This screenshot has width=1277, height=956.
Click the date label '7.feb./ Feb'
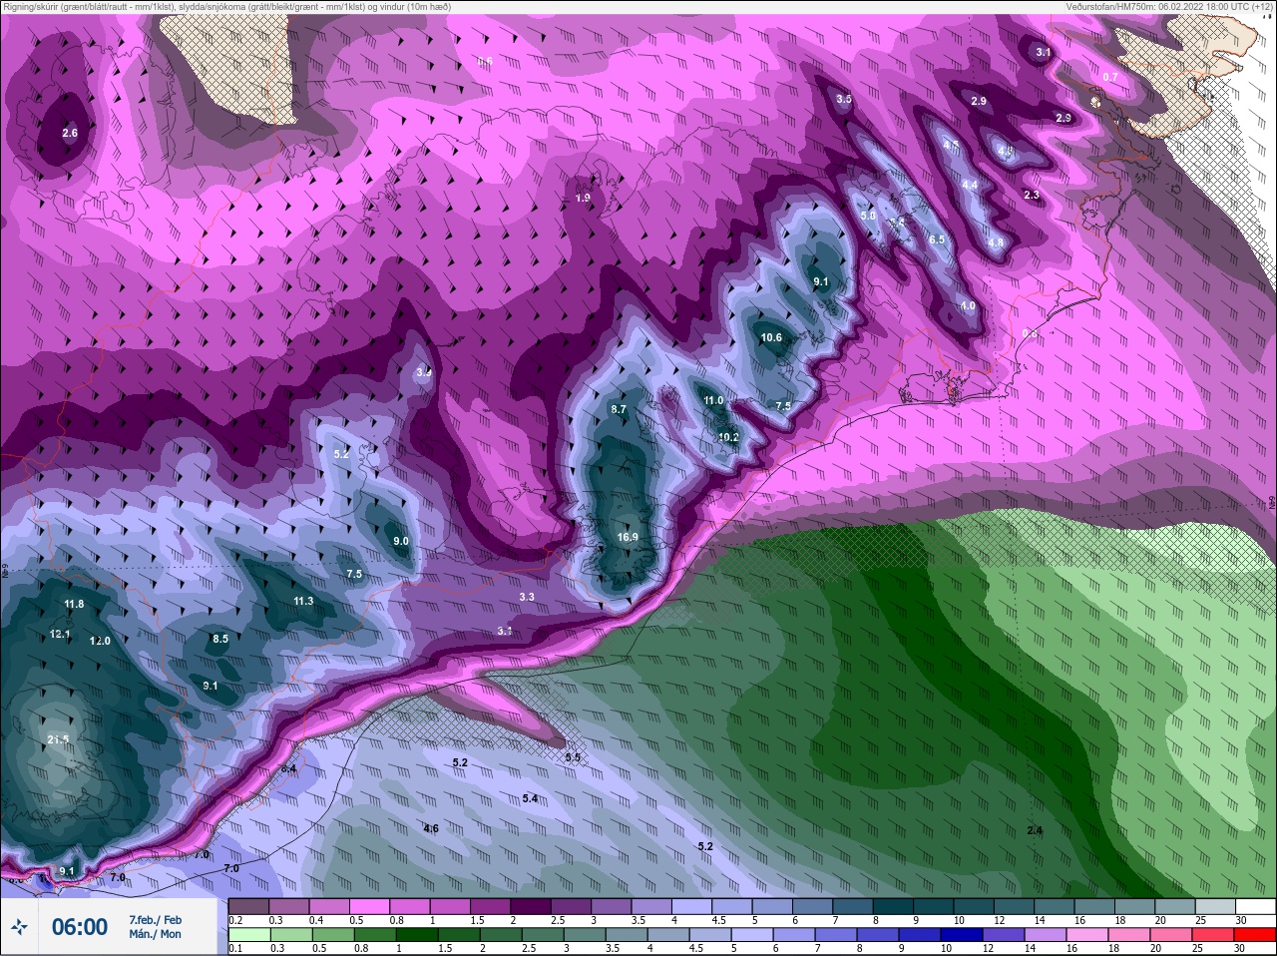tap(156, 920)
